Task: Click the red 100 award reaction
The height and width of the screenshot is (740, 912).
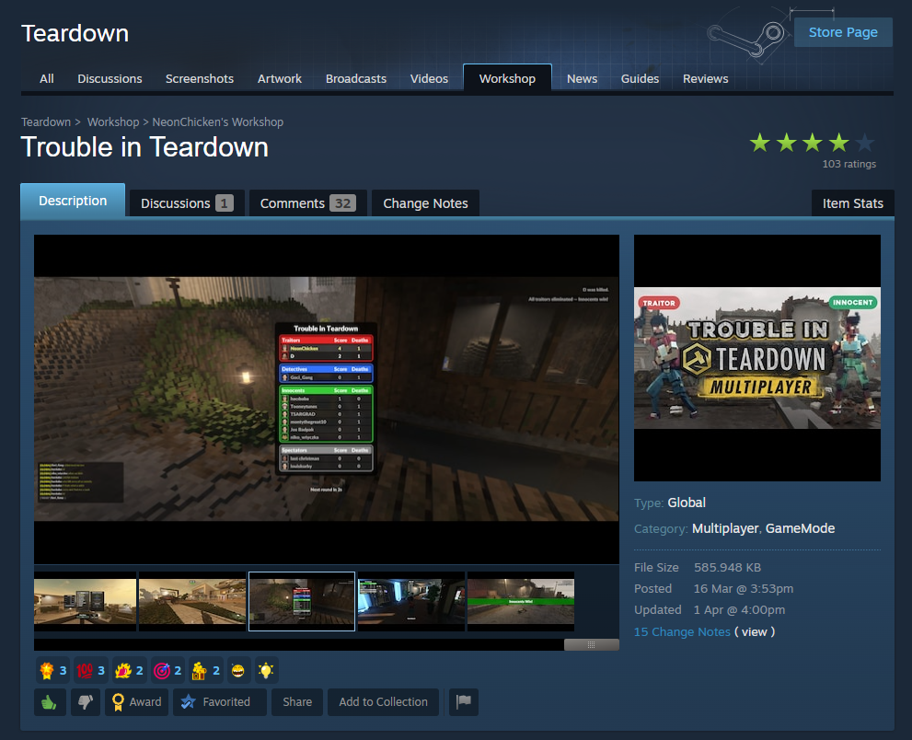Action: pyautogui.click(x=91, y=671)
